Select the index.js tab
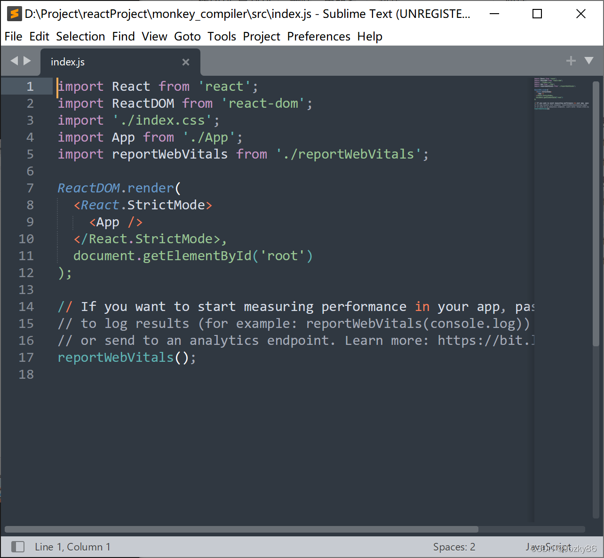 pyautogui.click(x=120, y=62)
